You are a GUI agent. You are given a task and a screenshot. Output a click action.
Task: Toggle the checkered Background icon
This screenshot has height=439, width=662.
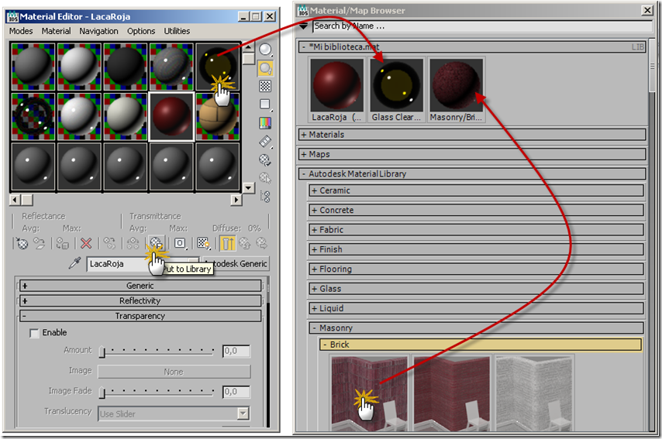click(265, 87)
